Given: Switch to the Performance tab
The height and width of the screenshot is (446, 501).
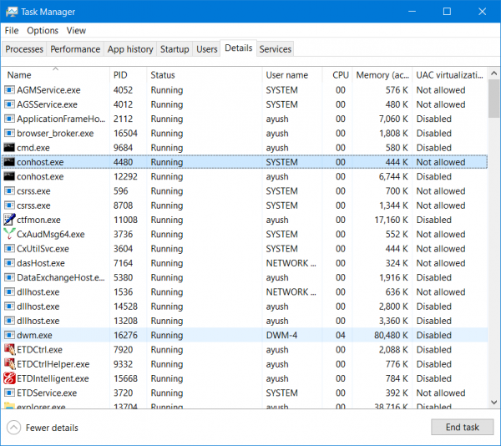Looking at the screenshot, I should [75, 49].
